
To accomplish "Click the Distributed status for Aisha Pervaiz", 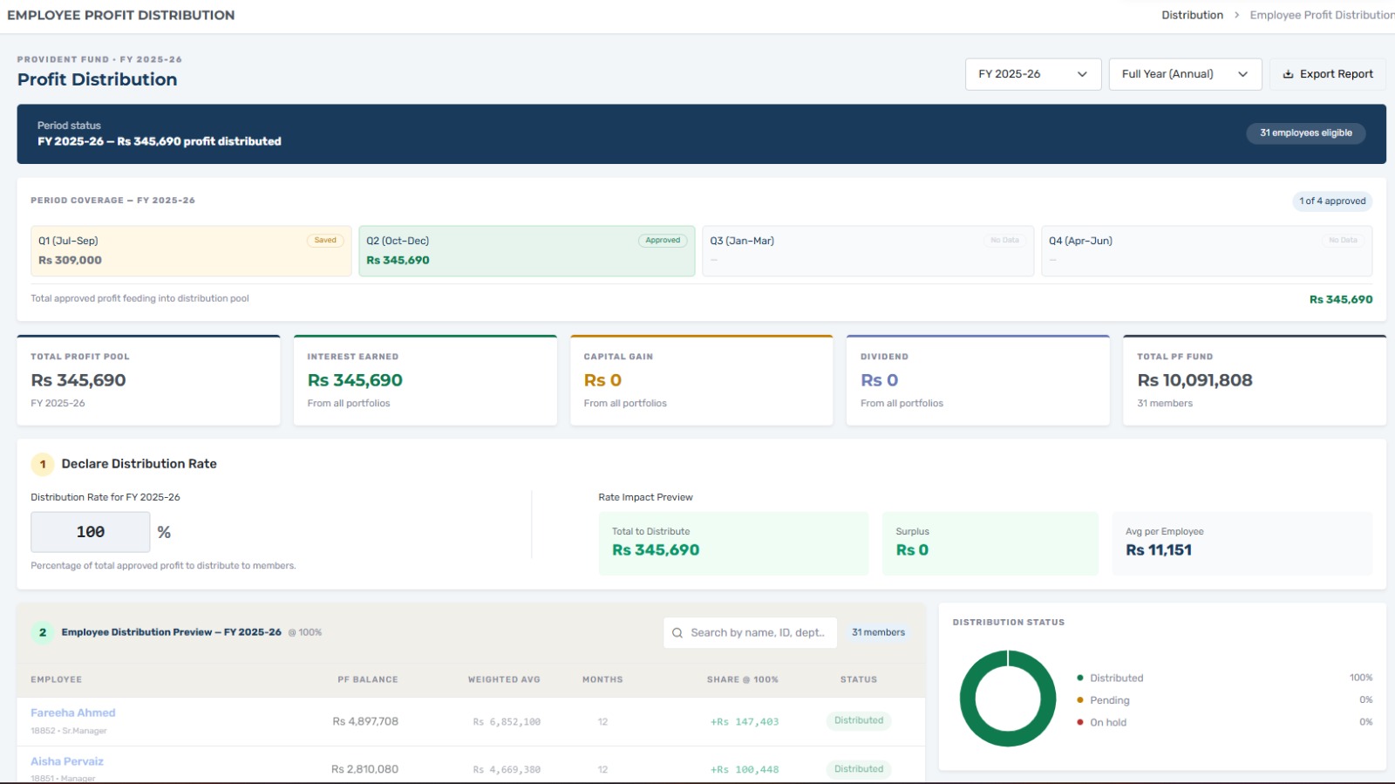I will [x=859, y=769].
